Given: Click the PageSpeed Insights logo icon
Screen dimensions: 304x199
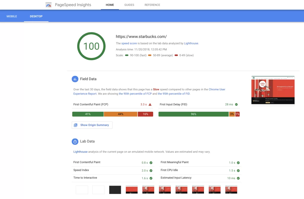Looking at the screenshot, I should pos(48,5).
